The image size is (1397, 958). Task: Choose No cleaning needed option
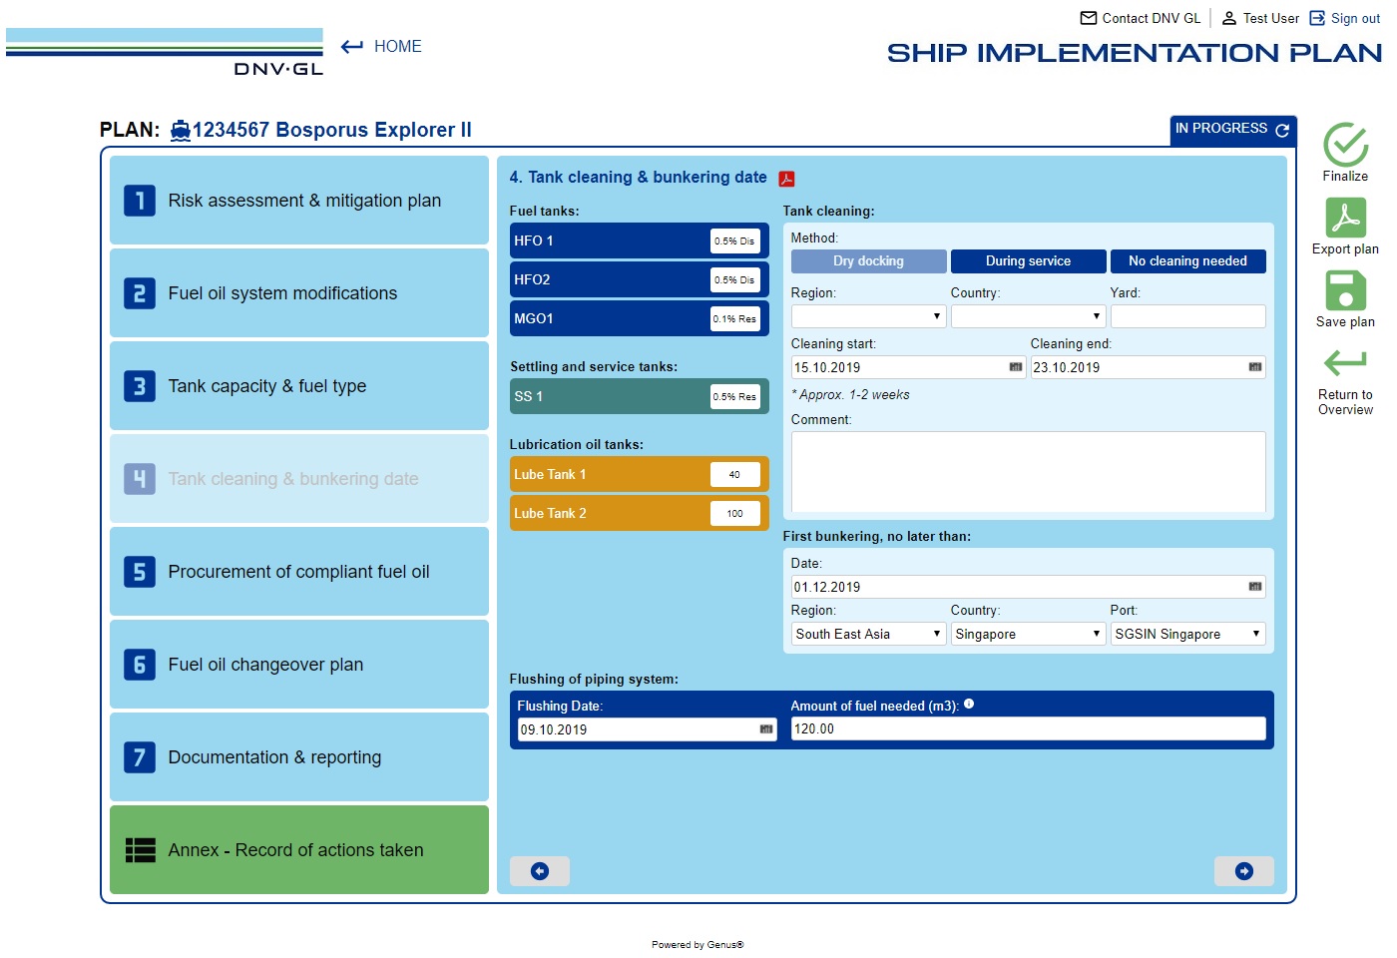point(1187,260)
